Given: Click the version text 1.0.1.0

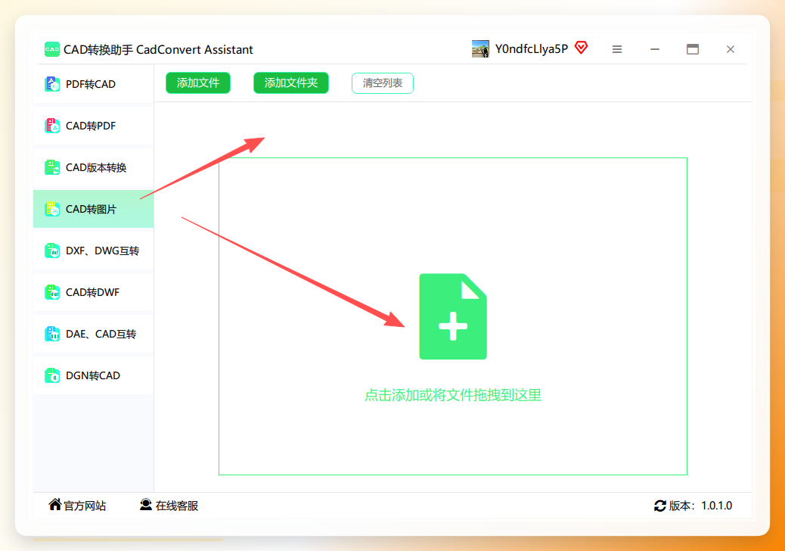Looking at the screenshot, I should [x=716, y=506].
